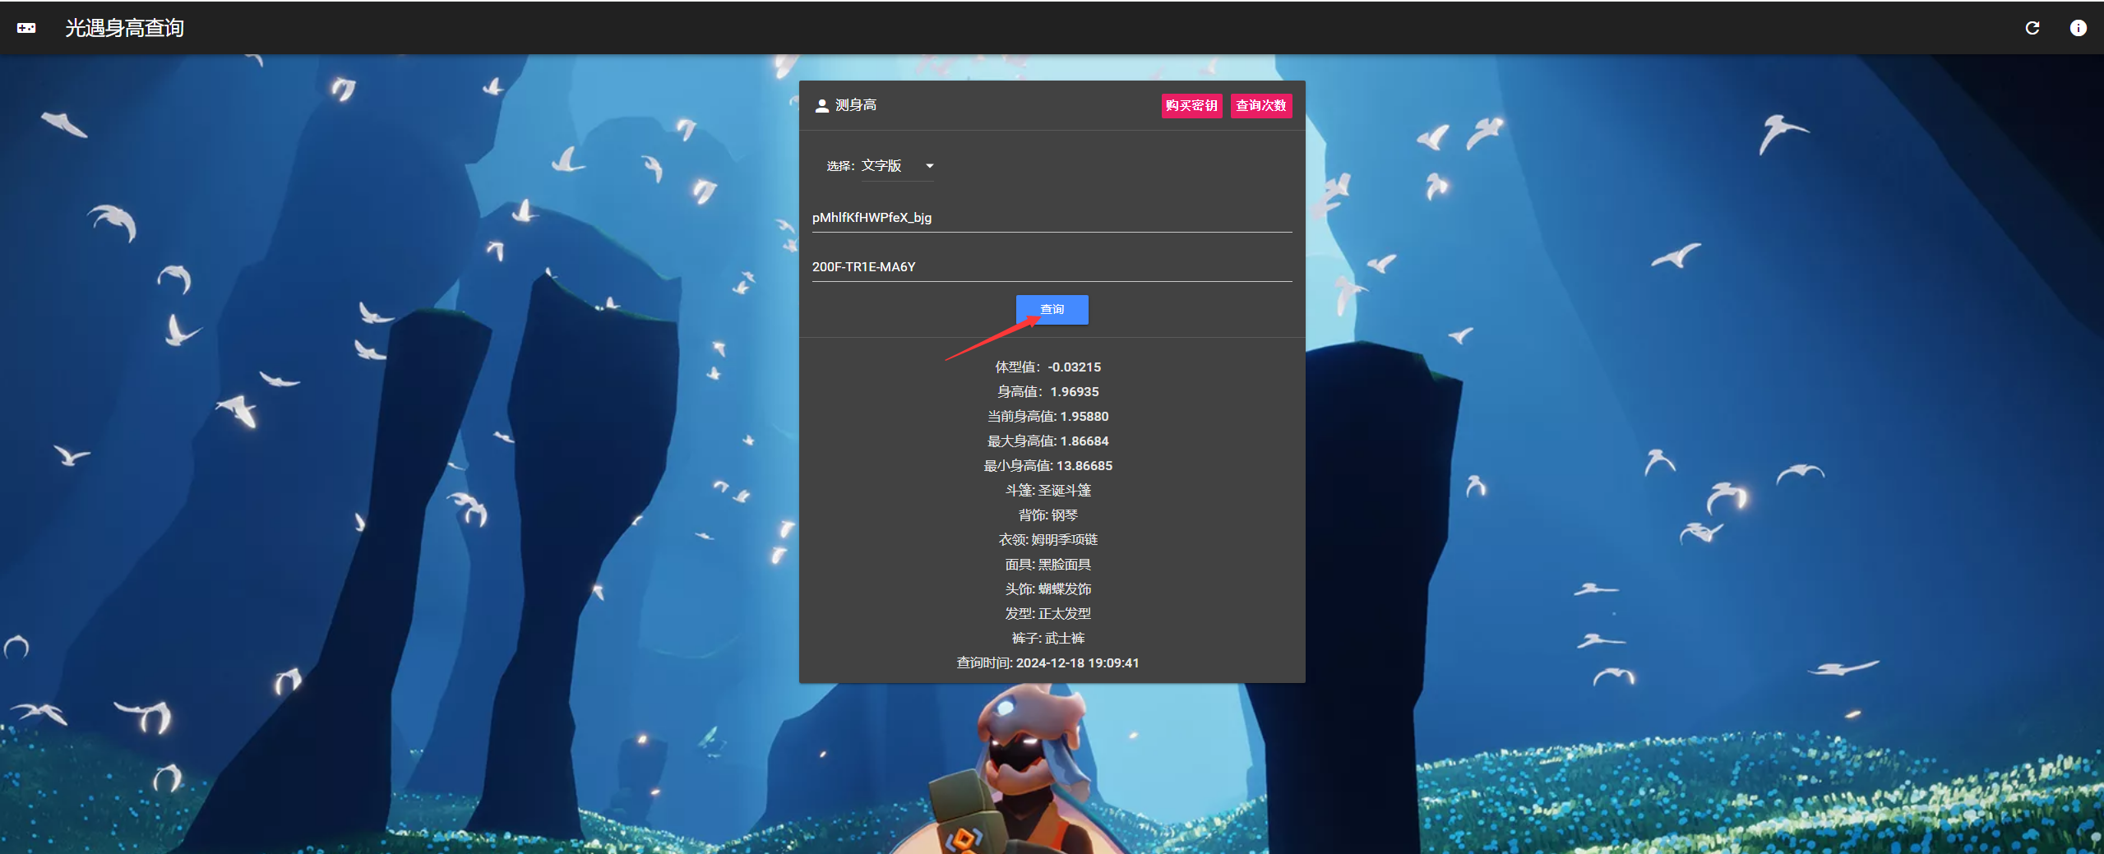The width and height of the screenshot is (2104, 854).
Task: Open the info icon in top bar
Action: pos(2078,28)
